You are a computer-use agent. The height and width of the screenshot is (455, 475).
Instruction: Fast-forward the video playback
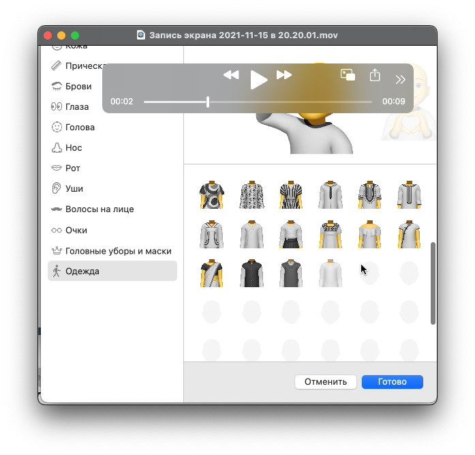[284, 74]
